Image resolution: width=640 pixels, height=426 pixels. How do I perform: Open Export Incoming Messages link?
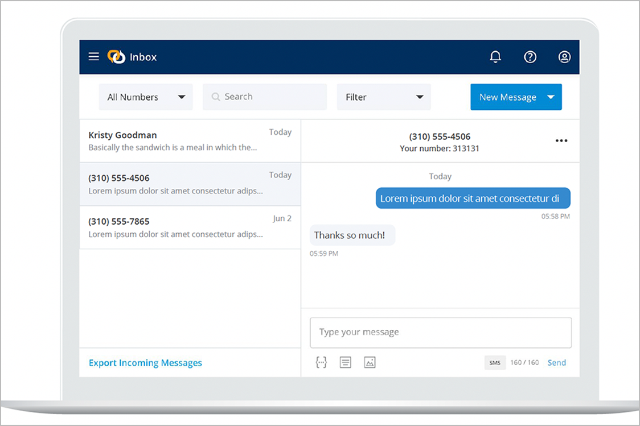click(x=145, y=363)
